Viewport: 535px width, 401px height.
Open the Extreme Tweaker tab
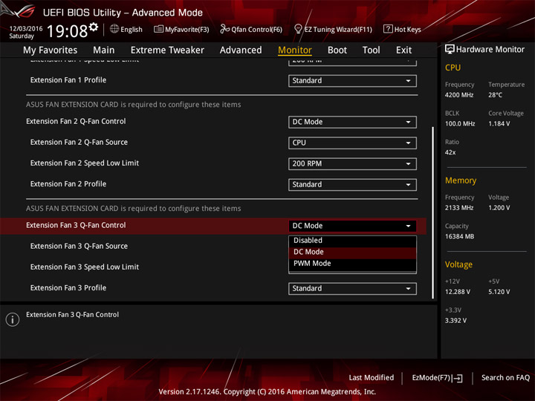point(167,50)
